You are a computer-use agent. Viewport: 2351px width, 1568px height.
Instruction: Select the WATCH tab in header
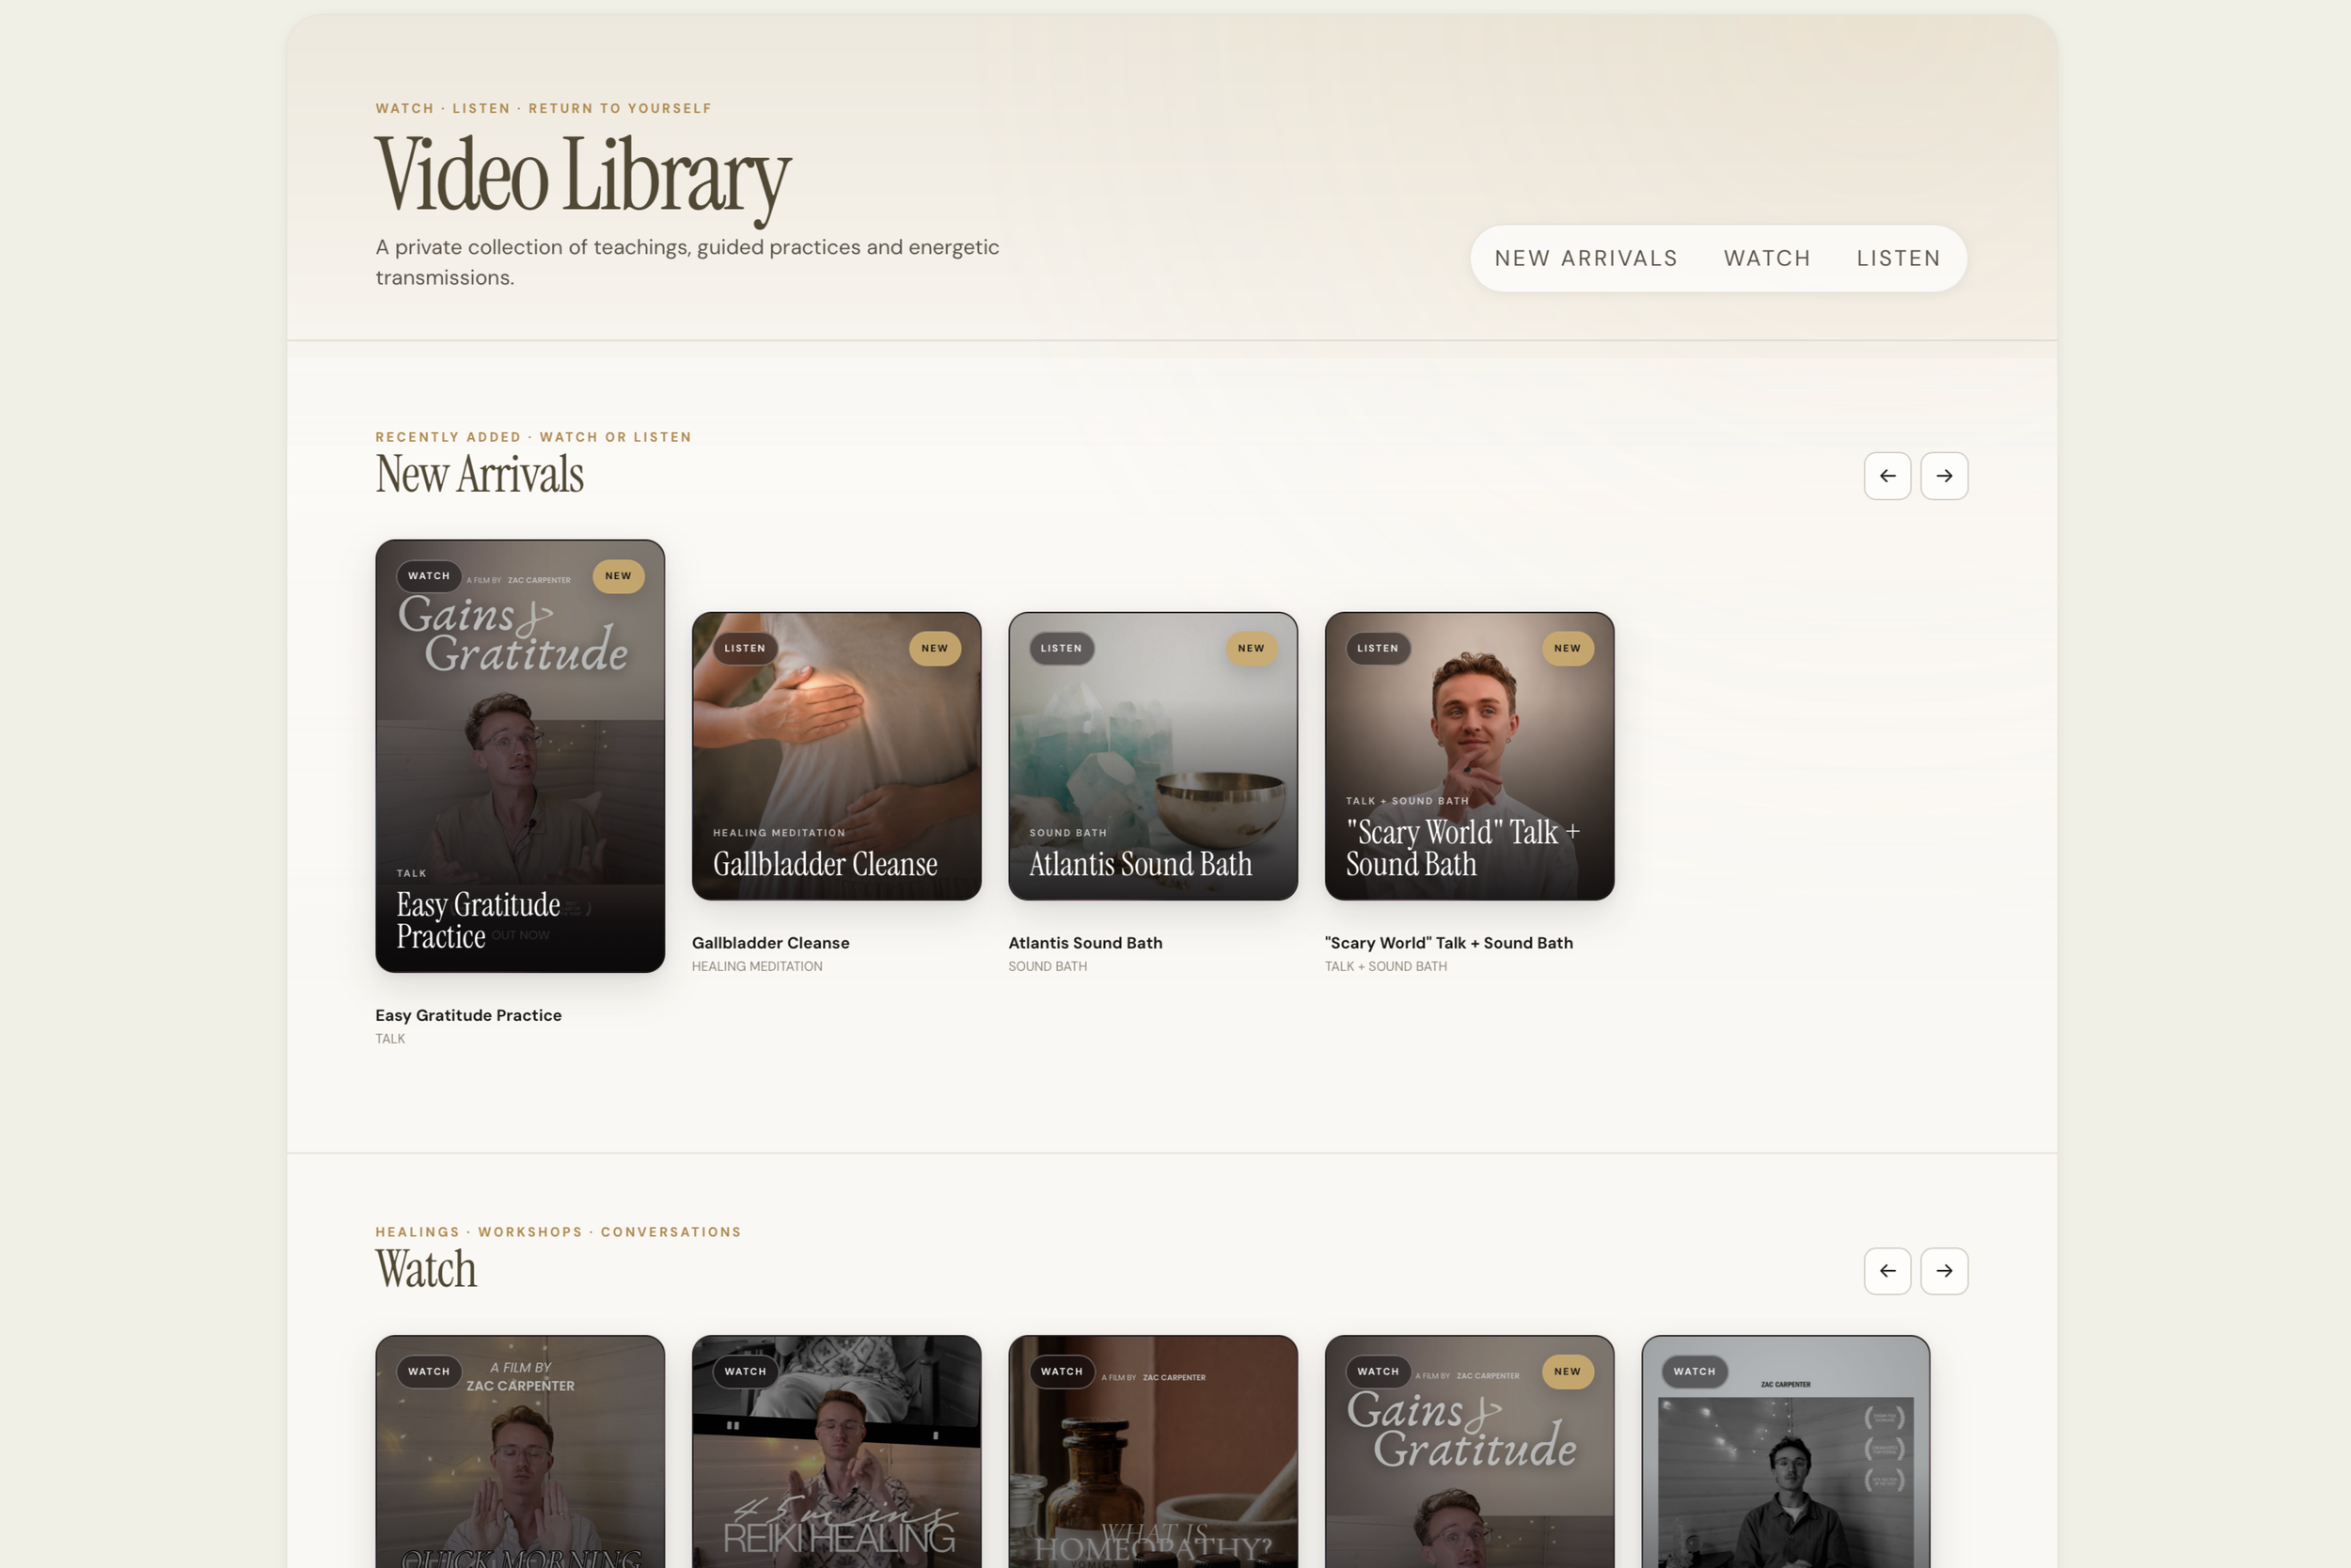tap(1767, 258)
